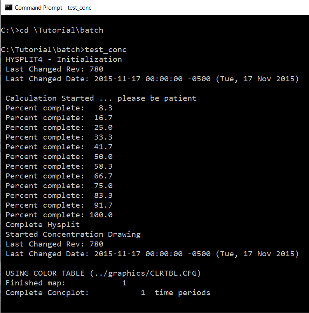Click 'Started Concentration Drawing' line

(x=73, y=234)
